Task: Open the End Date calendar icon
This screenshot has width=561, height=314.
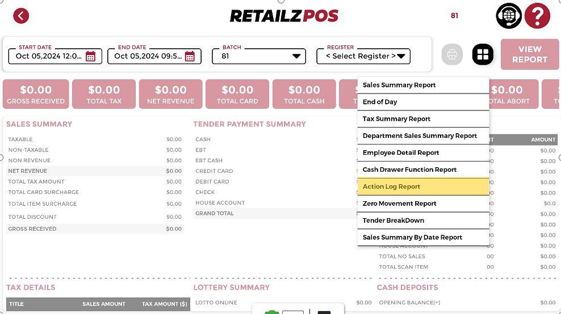Action: tap(190, 57)
